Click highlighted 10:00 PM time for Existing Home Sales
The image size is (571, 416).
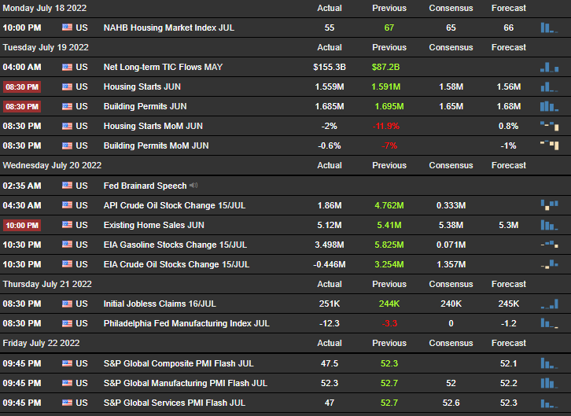(22, 225)
